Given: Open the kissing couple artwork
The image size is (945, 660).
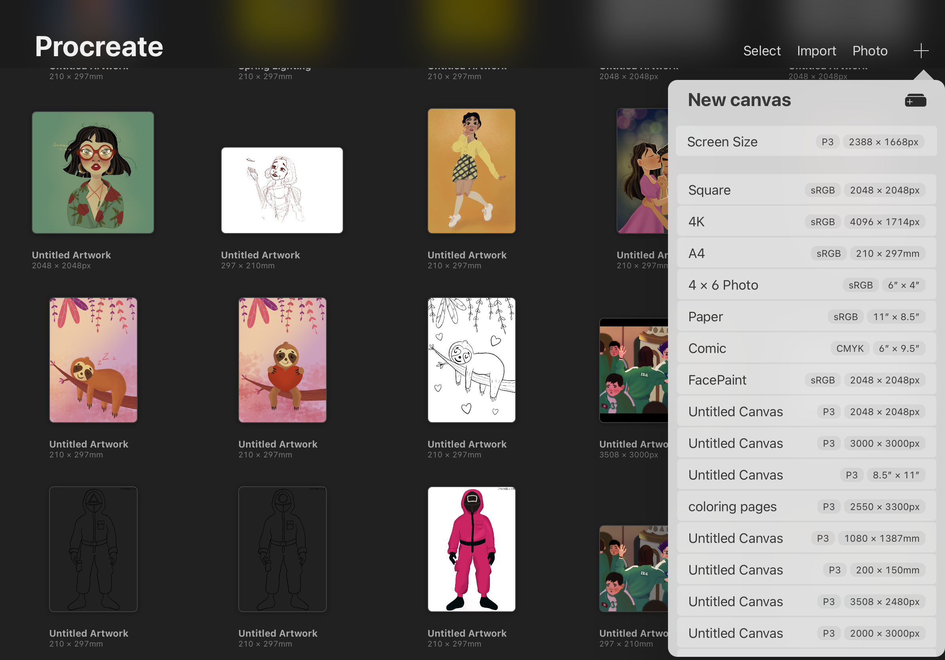Looking at the screenshot, I should click(642, 171).
